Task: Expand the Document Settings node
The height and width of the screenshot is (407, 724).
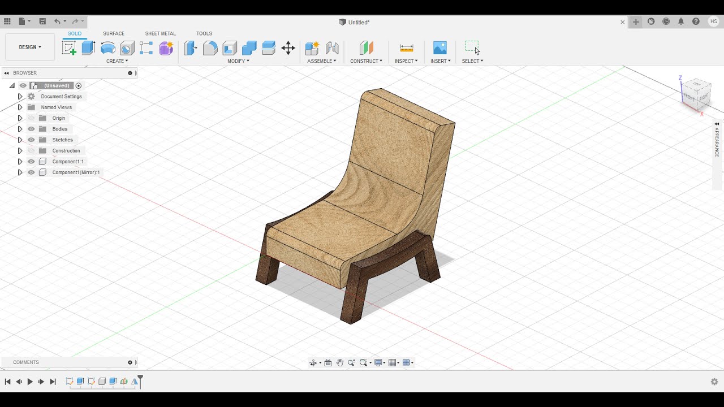Action: point(20,97)
